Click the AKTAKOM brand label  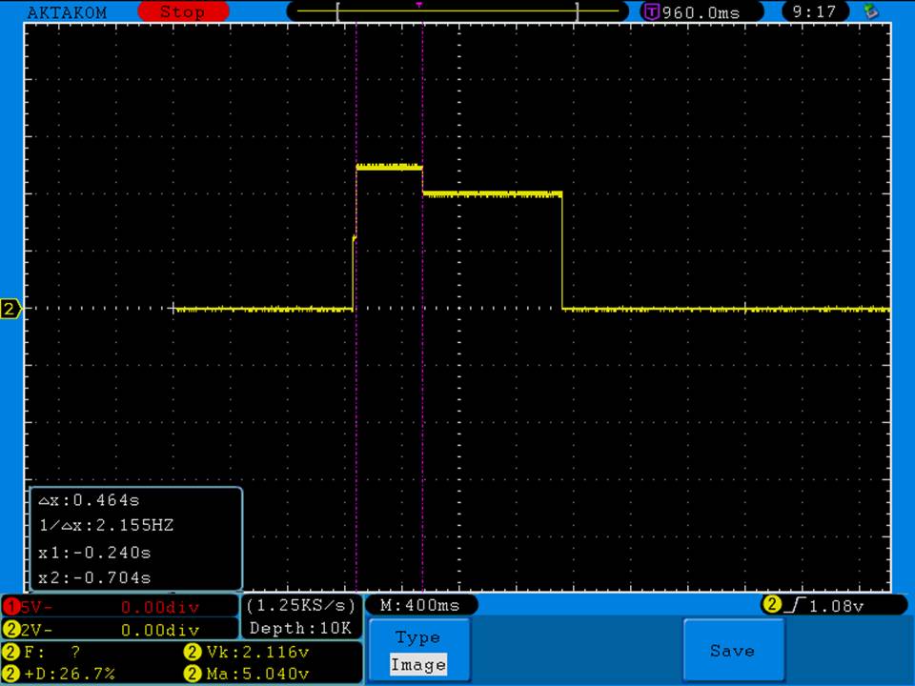point(67,12)
